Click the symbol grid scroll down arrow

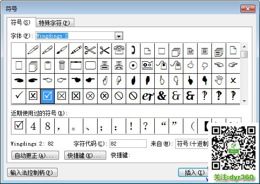pyautogui.click(x=244, y=101)
